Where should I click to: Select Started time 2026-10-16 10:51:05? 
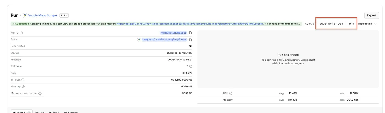(x=180, y=53)
